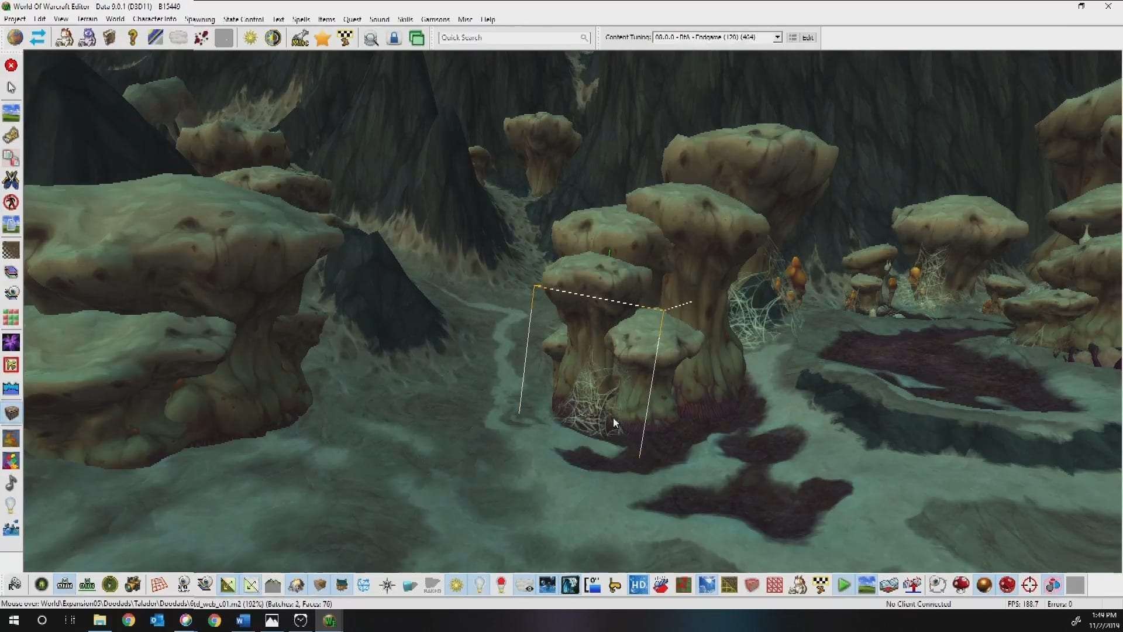Click the gold star toolbar icon

[322, 39]
